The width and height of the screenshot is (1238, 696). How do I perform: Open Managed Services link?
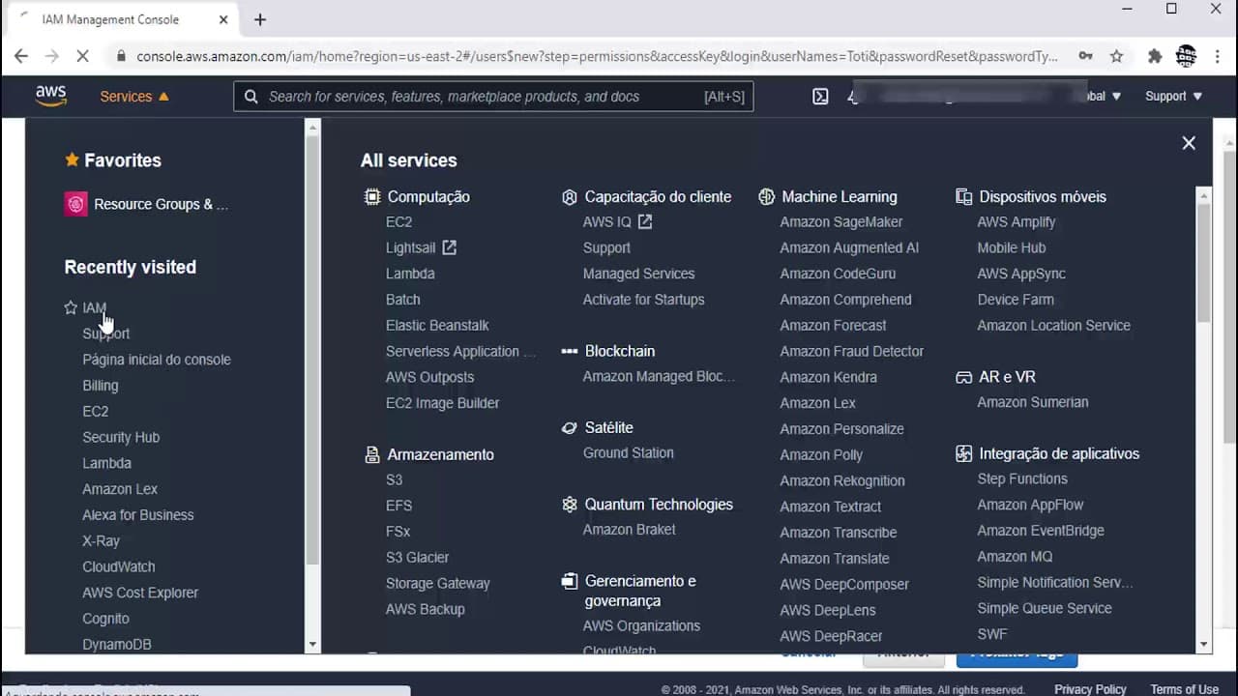pos(638,274)
